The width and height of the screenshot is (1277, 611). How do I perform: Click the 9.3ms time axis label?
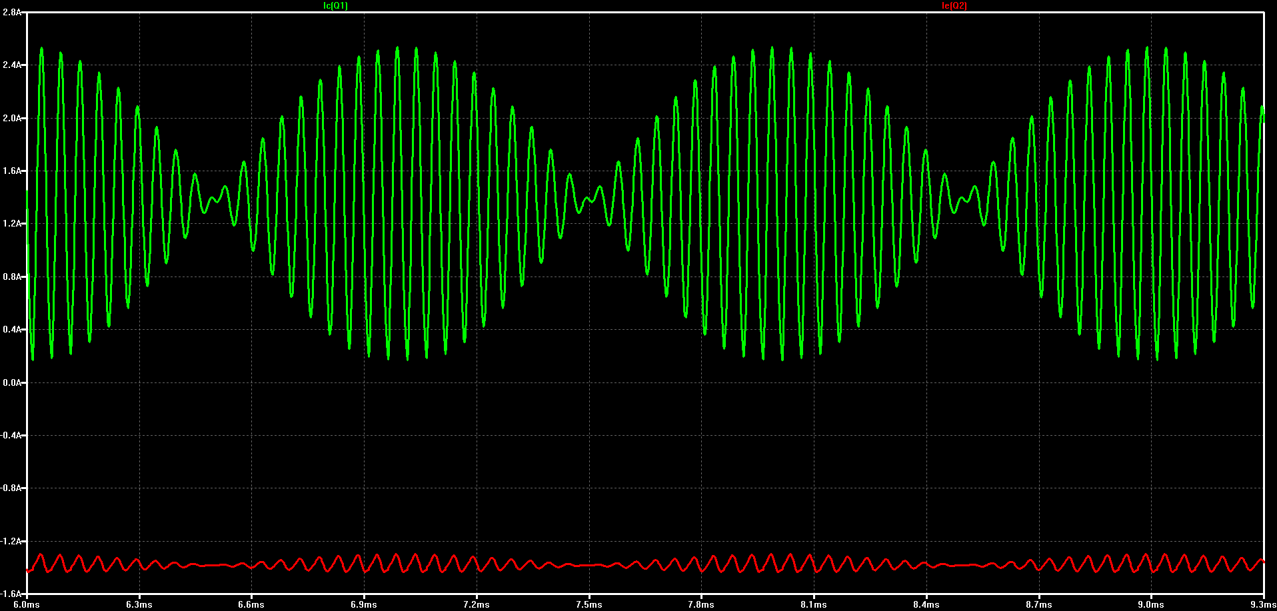1264,604
